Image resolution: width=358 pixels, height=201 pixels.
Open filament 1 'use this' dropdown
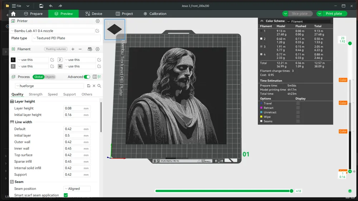tap(33, 60)
